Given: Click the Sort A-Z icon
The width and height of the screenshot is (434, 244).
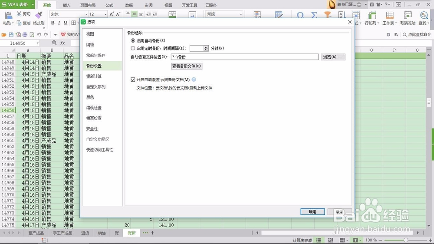Looking at the screenshot, I should (341, 15).
